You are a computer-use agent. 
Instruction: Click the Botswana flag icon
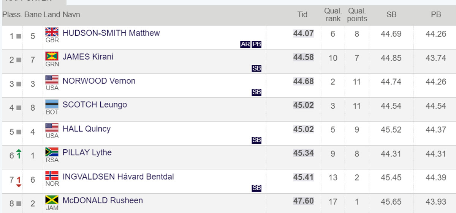pyautogui.click(x=52, y=104)
